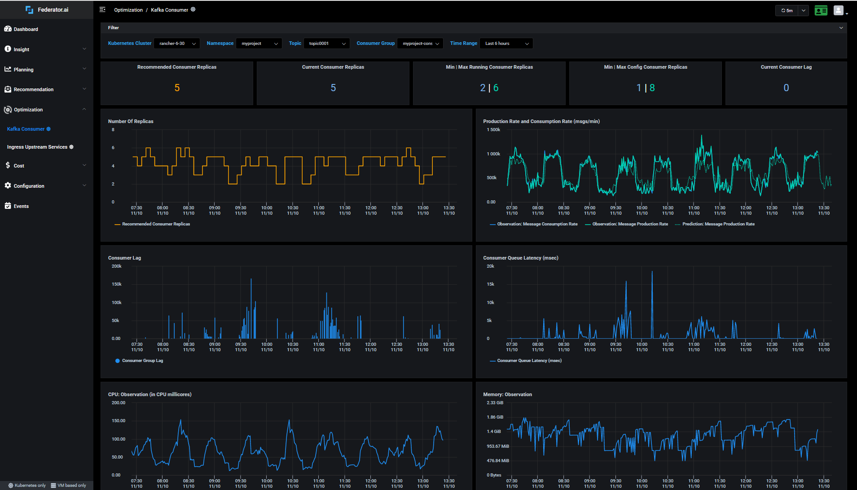Click the Current Consumer Lag value 0
857x490 pixels.
click(x=786, y=88)
